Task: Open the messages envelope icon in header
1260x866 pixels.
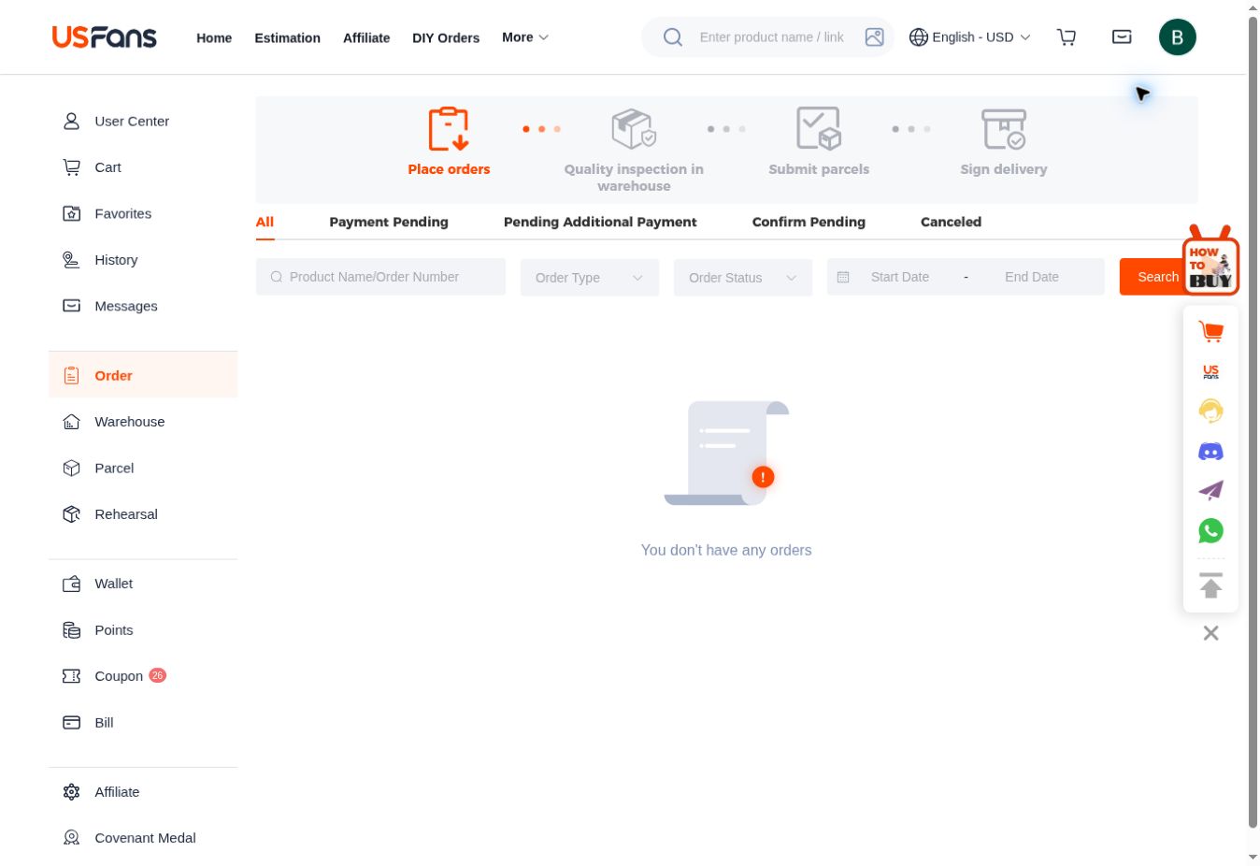Action: 1122,37
